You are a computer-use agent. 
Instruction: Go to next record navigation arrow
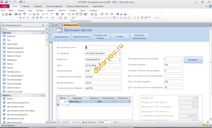click(73, 122)
